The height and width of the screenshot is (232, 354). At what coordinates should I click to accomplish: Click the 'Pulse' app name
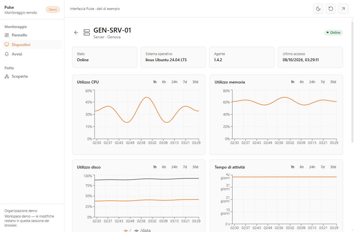[x=9, y=7]
